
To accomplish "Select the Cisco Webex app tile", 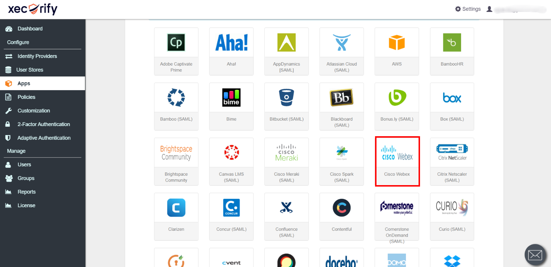I will 397,161.
